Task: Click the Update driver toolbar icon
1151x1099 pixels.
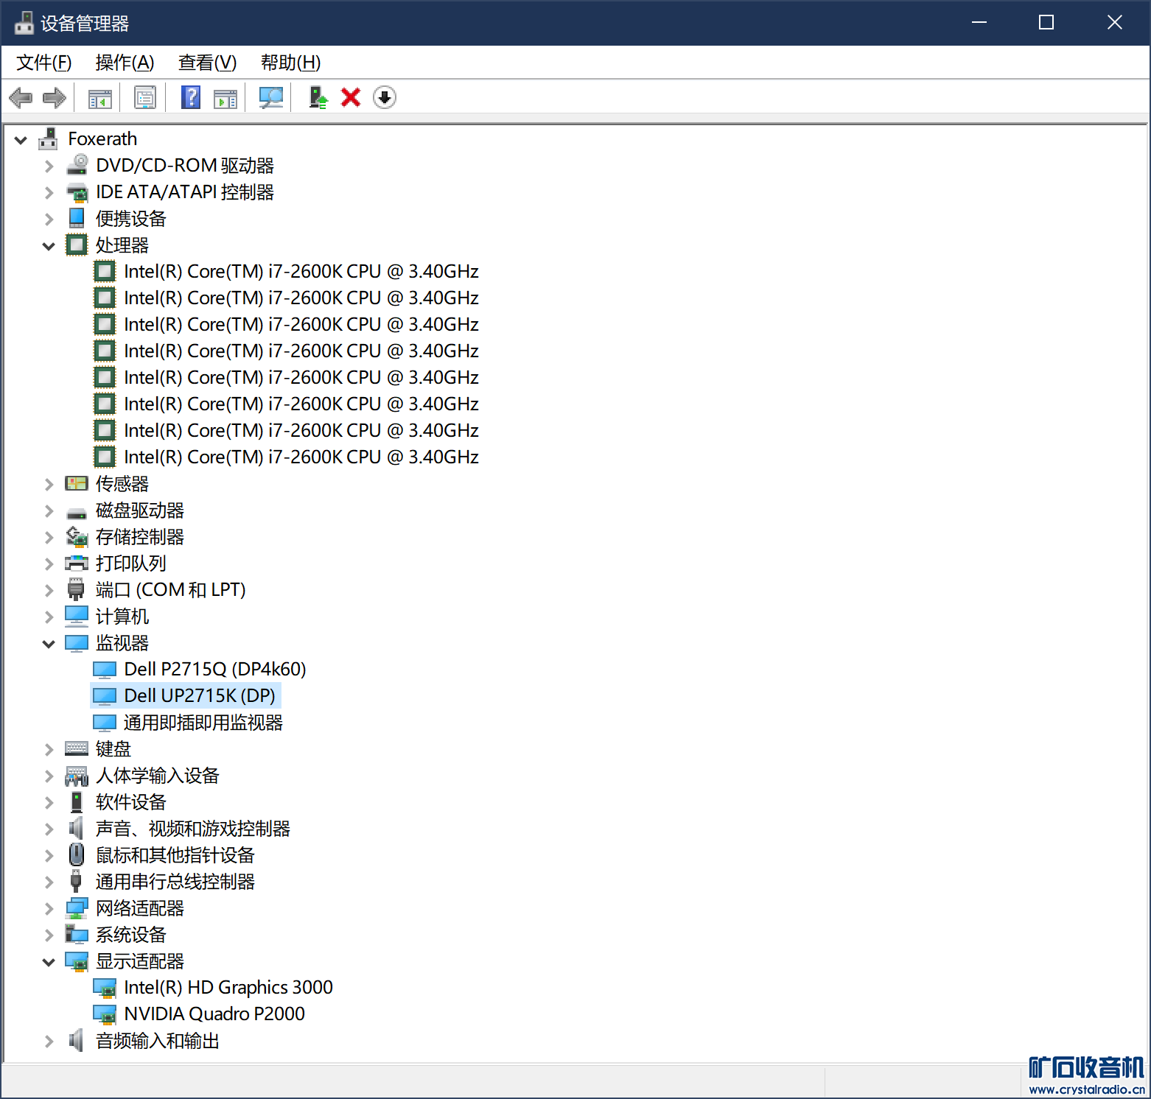Action: 318,97
